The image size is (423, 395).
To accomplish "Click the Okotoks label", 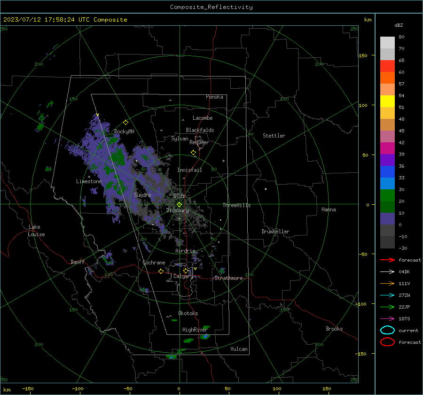I will coord(188,313).
